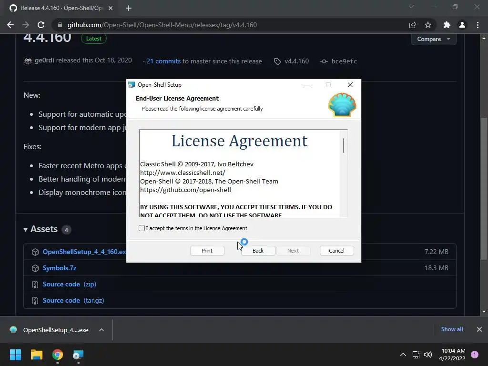488x366 pixels.
Task: Open Windows Start menu
Action: (x=15, y=355)
